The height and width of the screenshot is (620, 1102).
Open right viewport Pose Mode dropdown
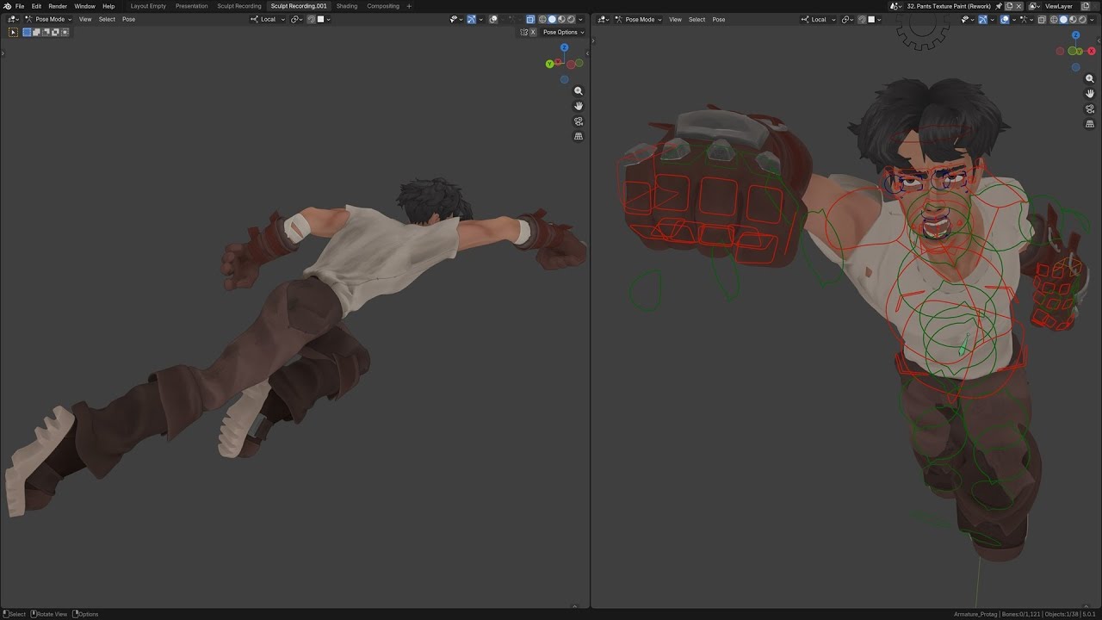[639, 19]
